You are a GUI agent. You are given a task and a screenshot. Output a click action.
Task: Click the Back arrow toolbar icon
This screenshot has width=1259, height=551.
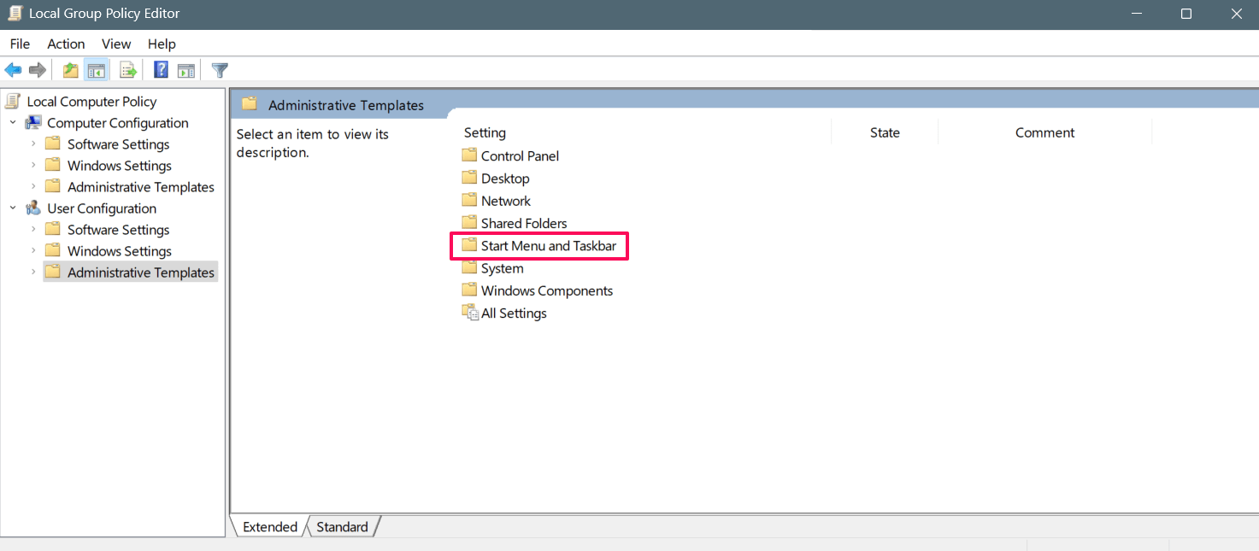coord(13,70)
